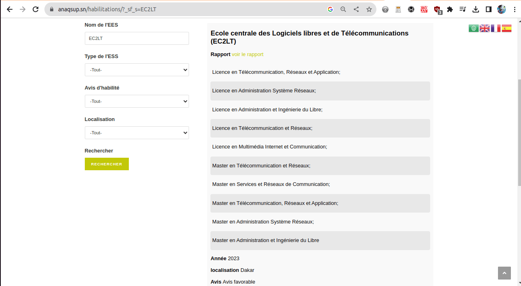Open the gear extension icon
The width and height of the screenshot is (521, 286).
click(x=385, y=9)
